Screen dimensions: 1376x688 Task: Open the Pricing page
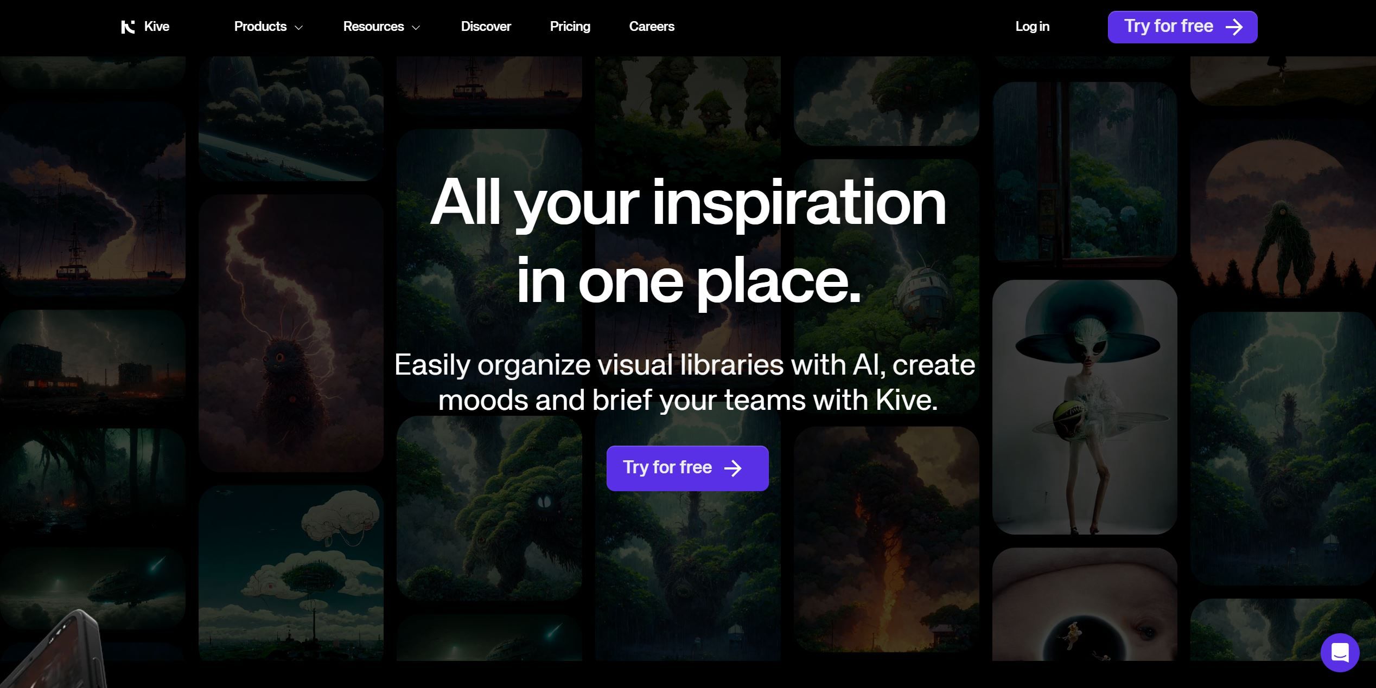pyautogui.click(x=570, y=27)
